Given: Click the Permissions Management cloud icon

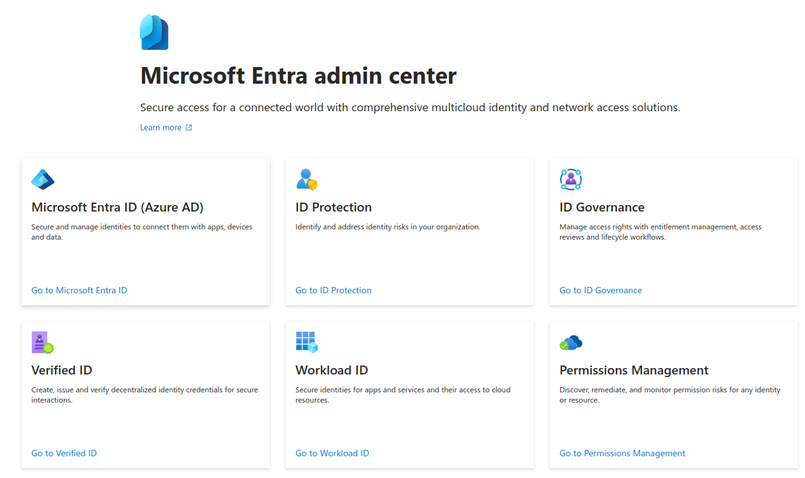Looking at the screenshot, I should (571, 343).
